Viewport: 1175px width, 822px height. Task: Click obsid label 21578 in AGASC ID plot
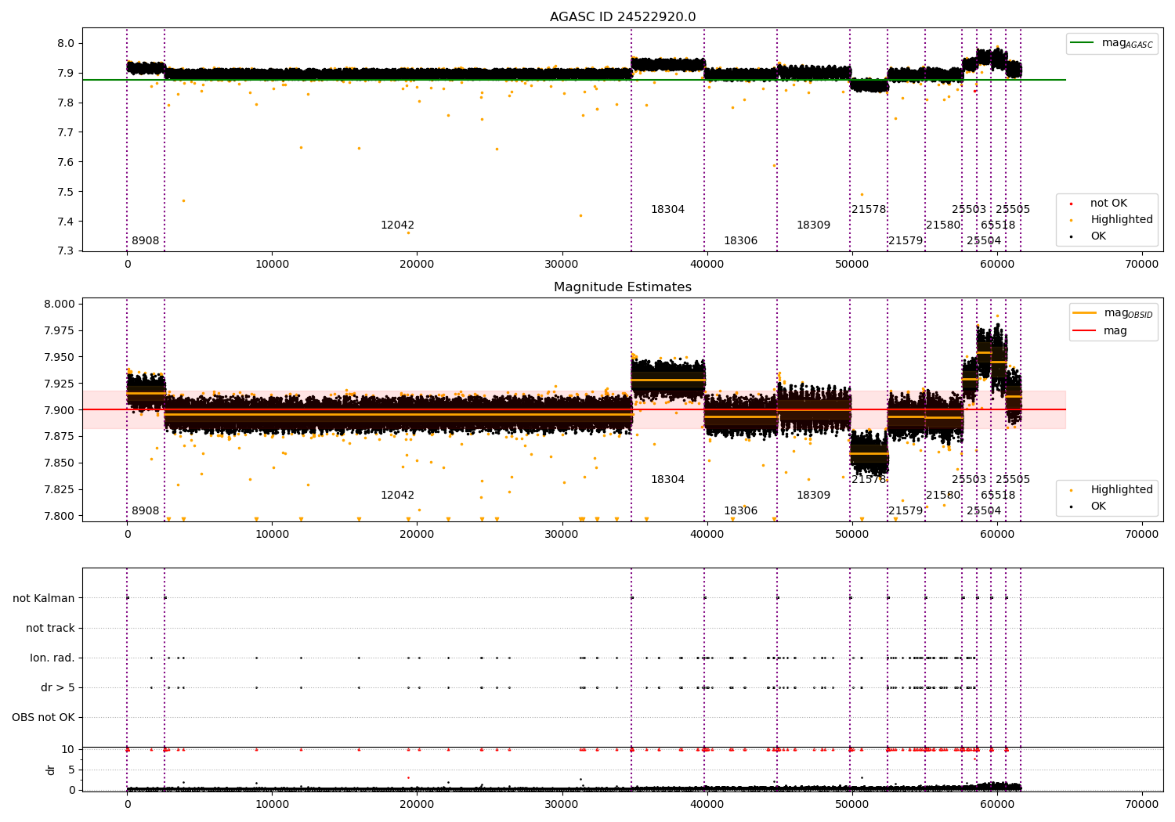tap(869, 210)
